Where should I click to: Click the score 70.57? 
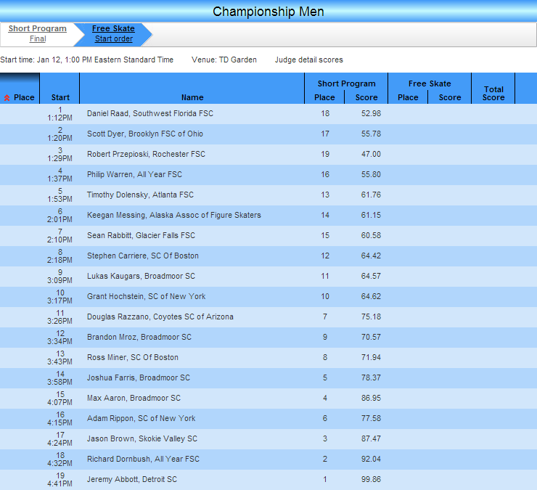tap(371, 337)
